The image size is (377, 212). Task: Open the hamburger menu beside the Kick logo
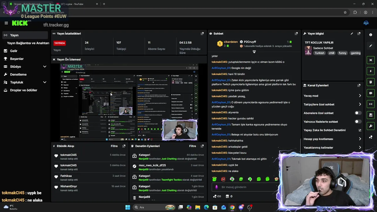coord(6,23)
